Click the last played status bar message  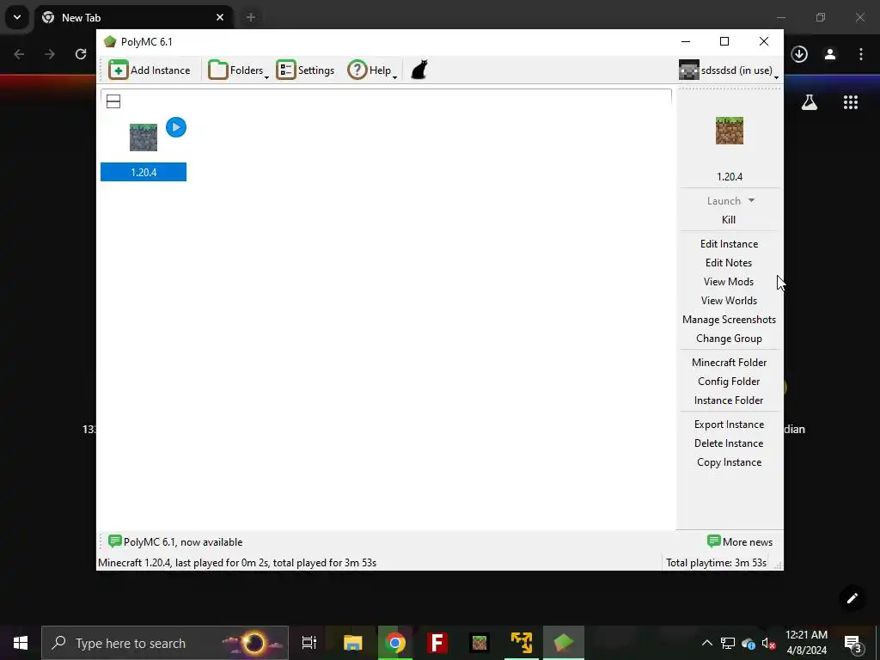237,563
